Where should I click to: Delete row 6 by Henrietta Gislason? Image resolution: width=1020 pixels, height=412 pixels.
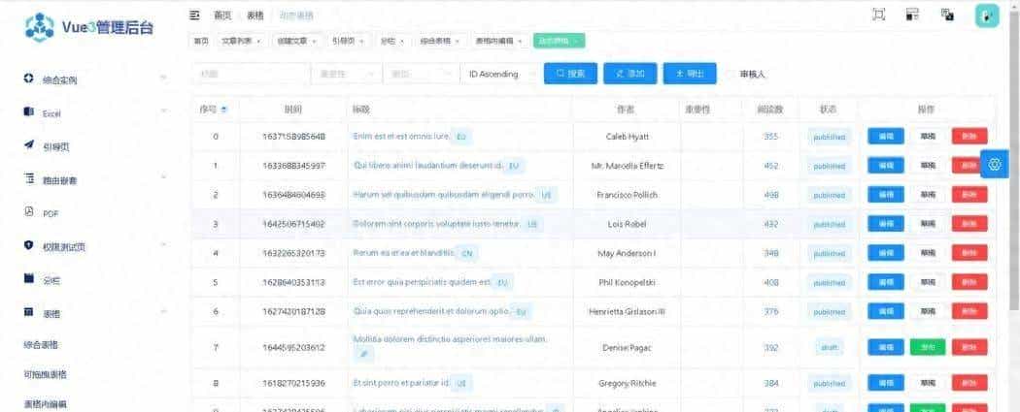coord(969,311)
